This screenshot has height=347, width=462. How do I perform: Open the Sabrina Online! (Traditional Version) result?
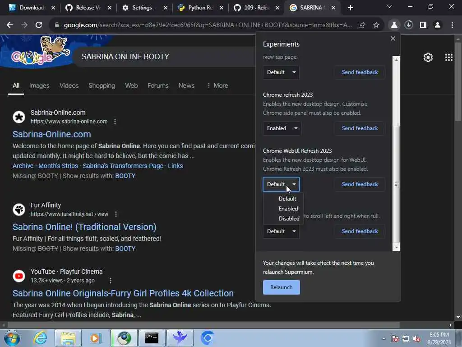pyautogui.click(x=84, y=227)
